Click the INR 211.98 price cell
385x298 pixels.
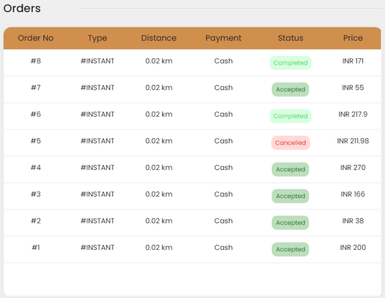tap(353, 141)
